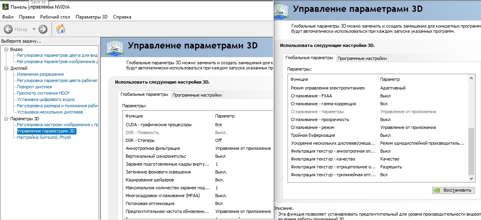Screen dimensions: 481x220
Task: Go forward with the green forward arrow
Action: tap(43, 29)
